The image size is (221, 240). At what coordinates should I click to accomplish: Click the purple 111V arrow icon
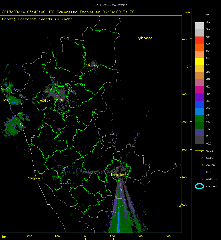(199, 158)
